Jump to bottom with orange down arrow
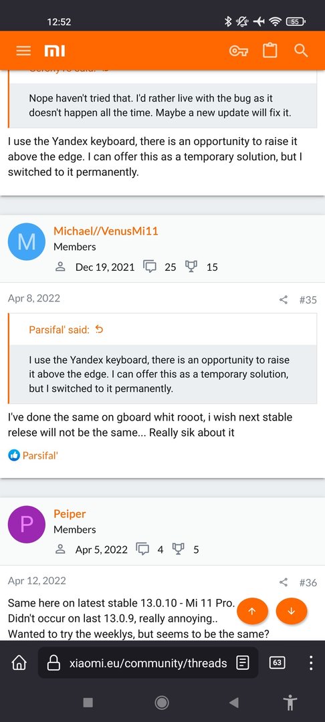 291,611
